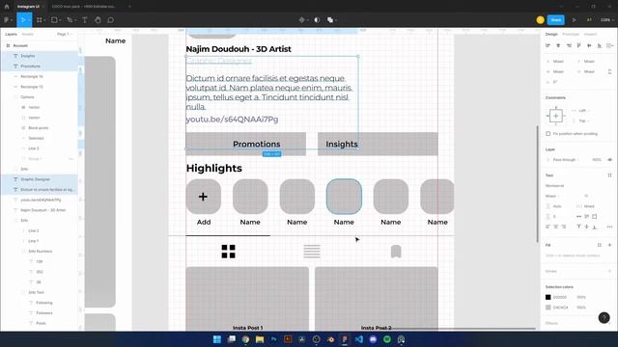Click the grid view icon on canvas
Screen dimensions: 618x347
[228, 252]
